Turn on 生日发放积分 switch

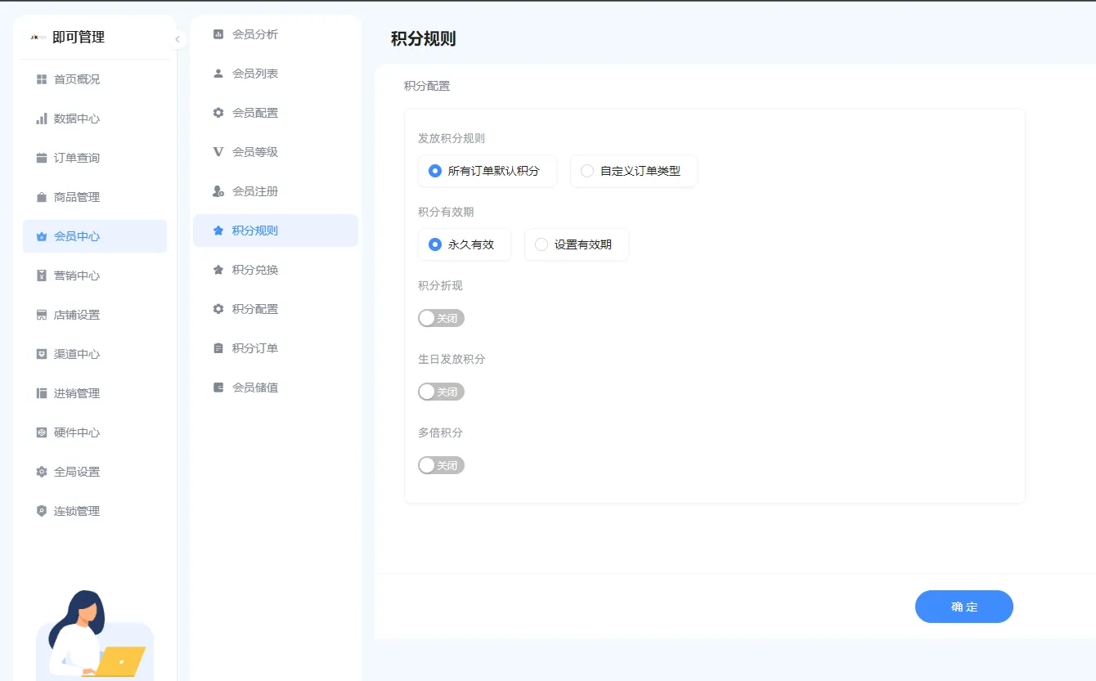(x=441, y=392)
